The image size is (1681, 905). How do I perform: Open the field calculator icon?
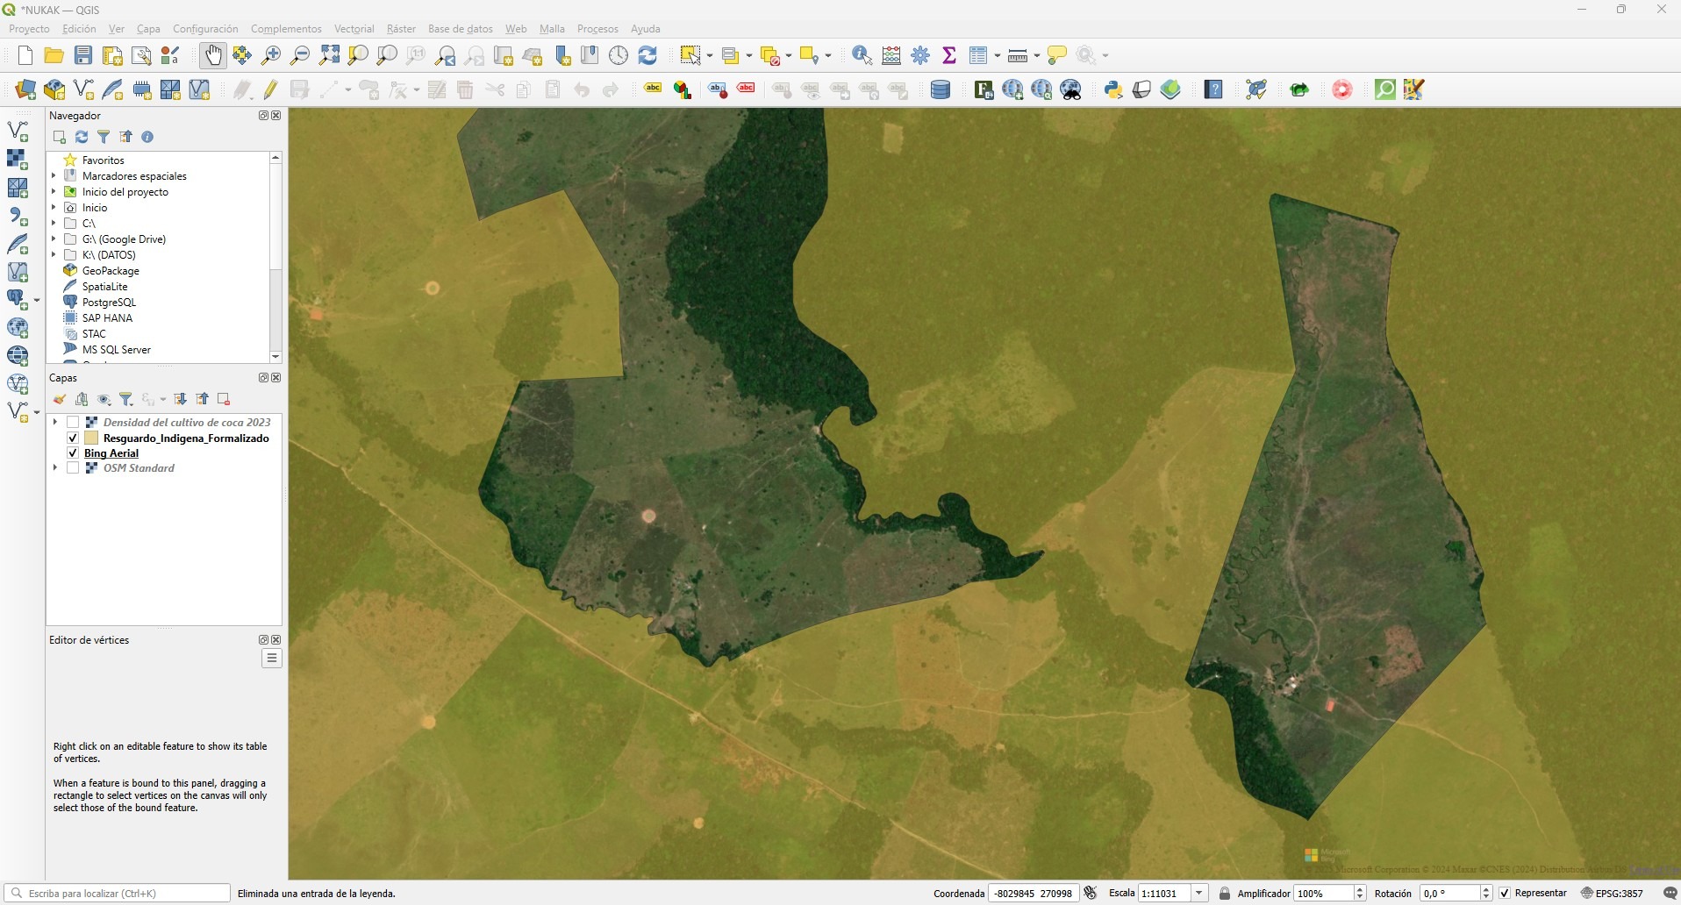891,55
